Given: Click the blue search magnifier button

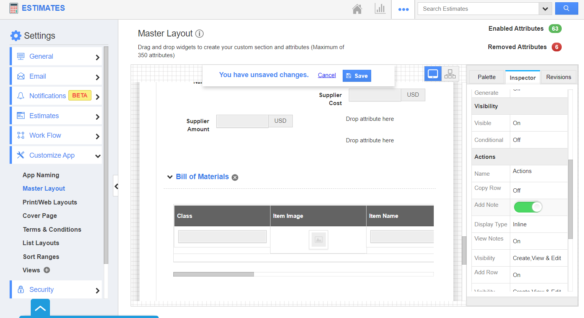Looking at the screenshot, I should point(566,8).
